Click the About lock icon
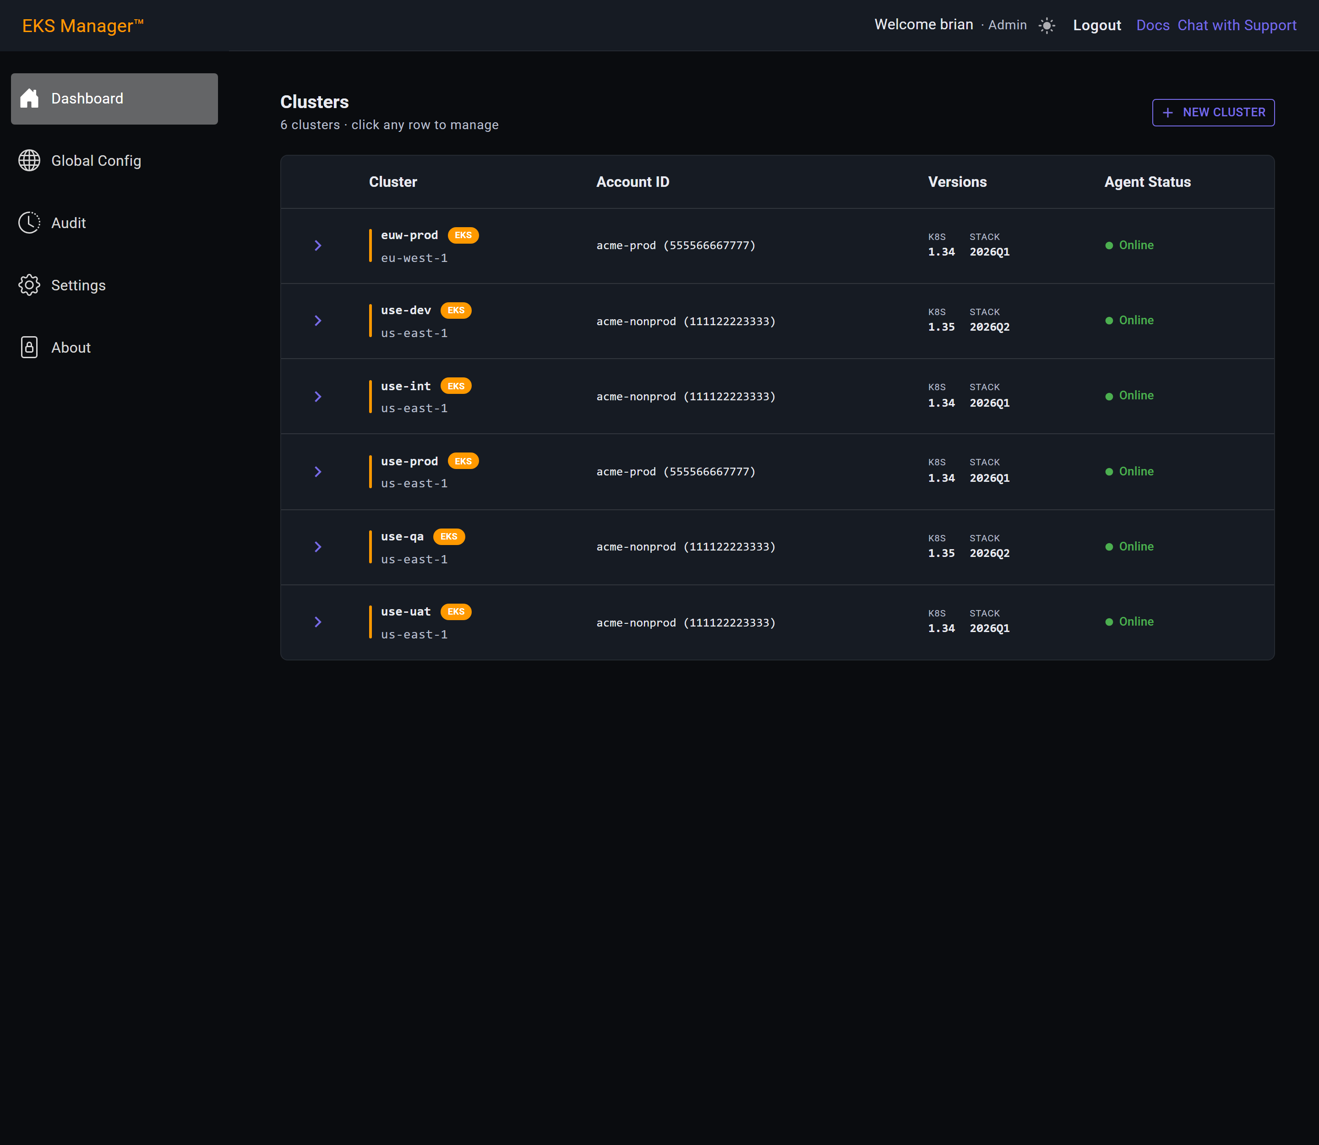This screenshot has height=1145, width=1319. point(29,348)
